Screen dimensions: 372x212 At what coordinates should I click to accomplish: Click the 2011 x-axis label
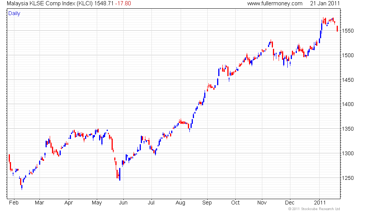click(320, 203)
